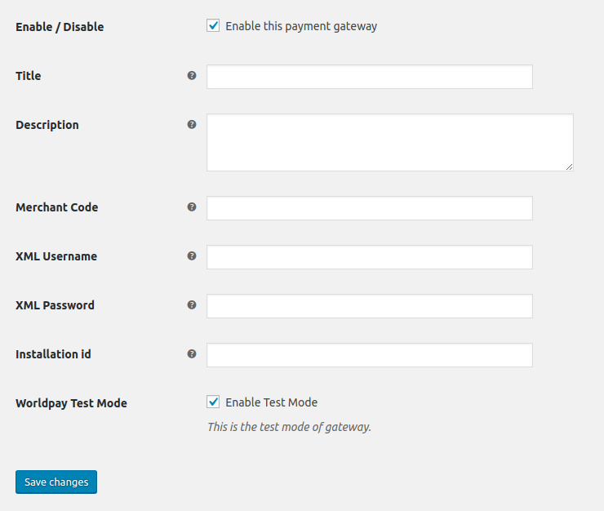Image resolution: width=604 pixels, height=511 pixels.
Task: Click the XML Username help icon
Action: click(x=192, y=256)
